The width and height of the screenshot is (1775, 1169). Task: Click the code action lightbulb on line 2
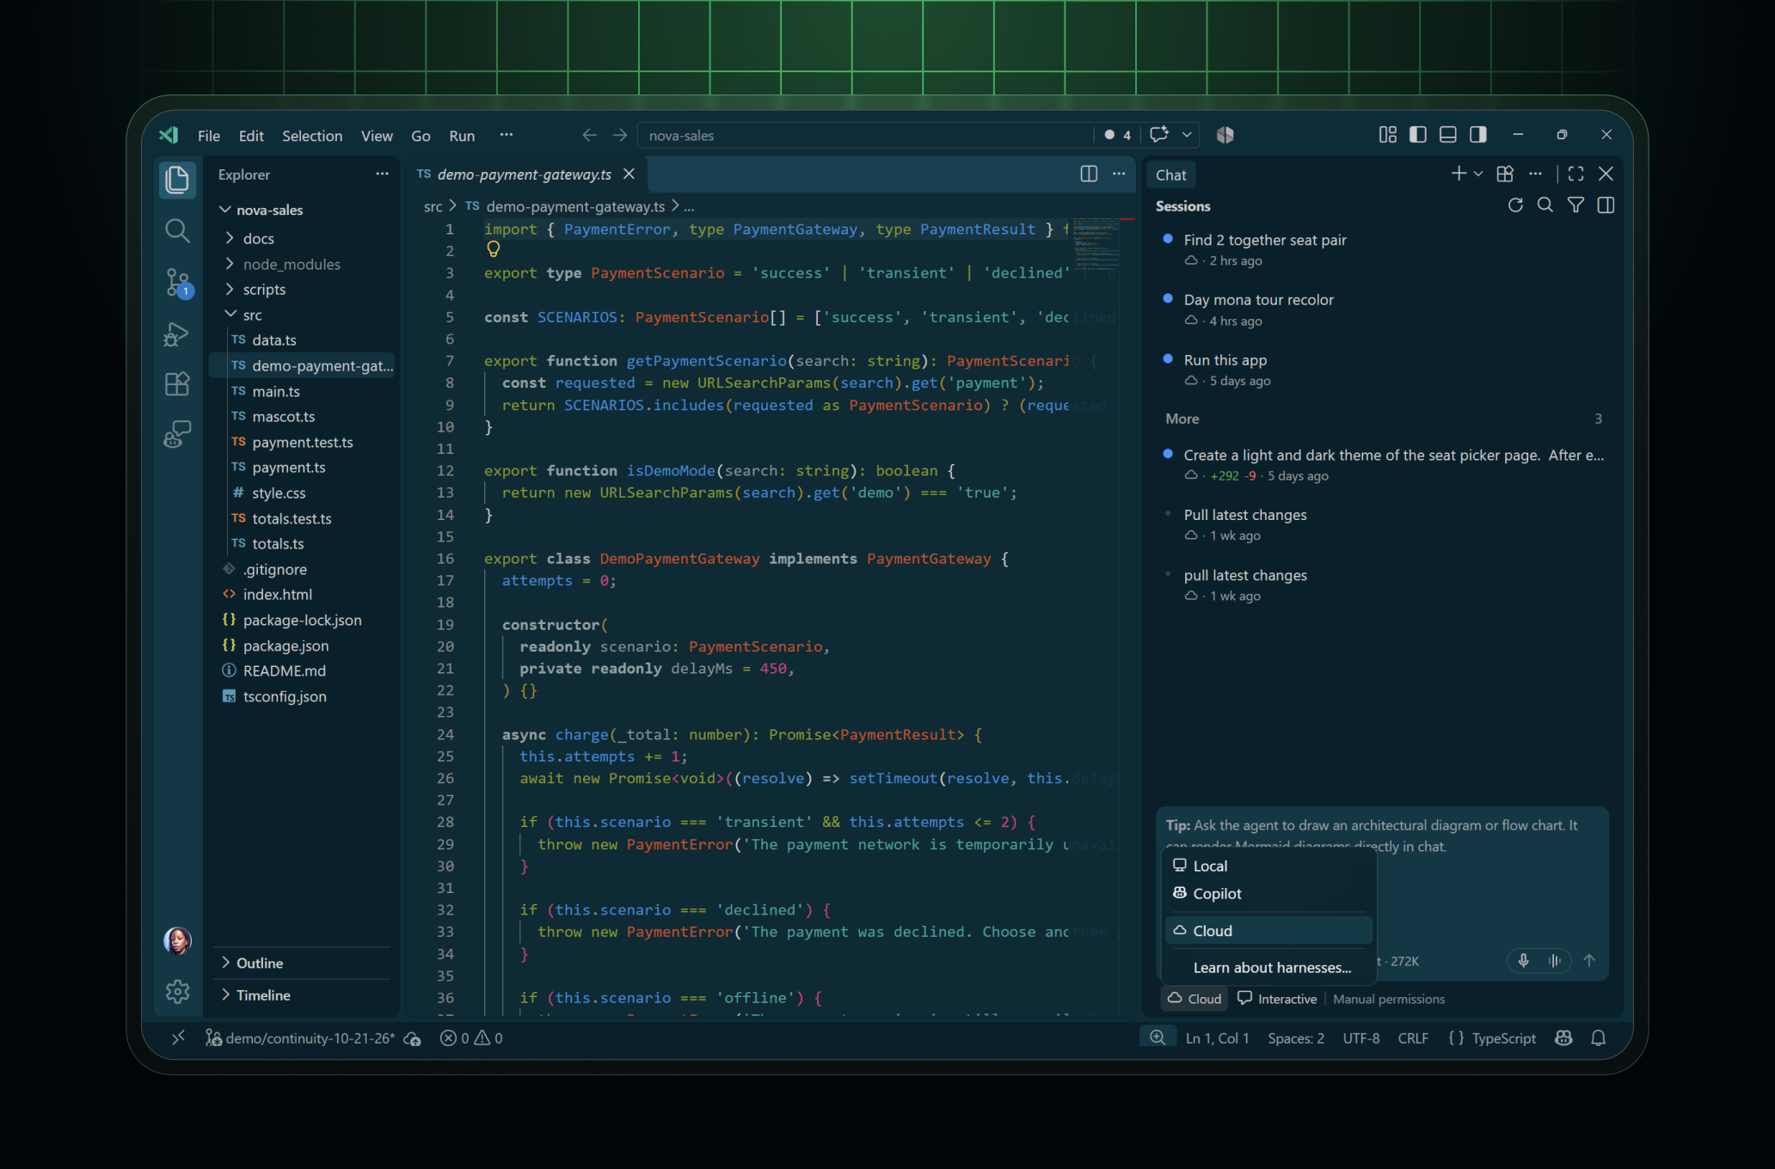click(x=494, y=249)
